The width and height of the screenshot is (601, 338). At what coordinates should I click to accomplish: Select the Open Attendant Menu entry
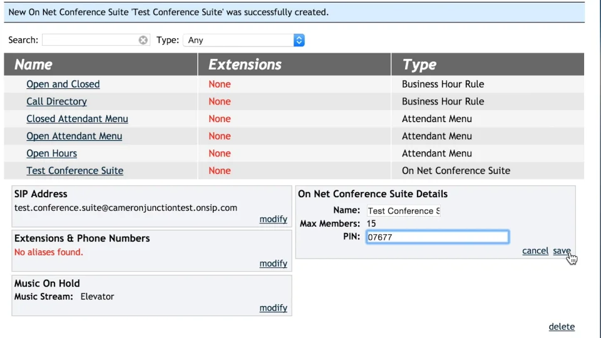(74, 136)
